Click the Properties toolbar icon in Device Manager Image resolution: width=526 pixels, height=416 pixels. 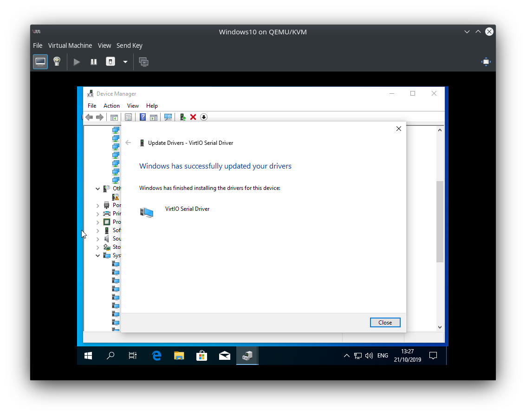(128, 117)
